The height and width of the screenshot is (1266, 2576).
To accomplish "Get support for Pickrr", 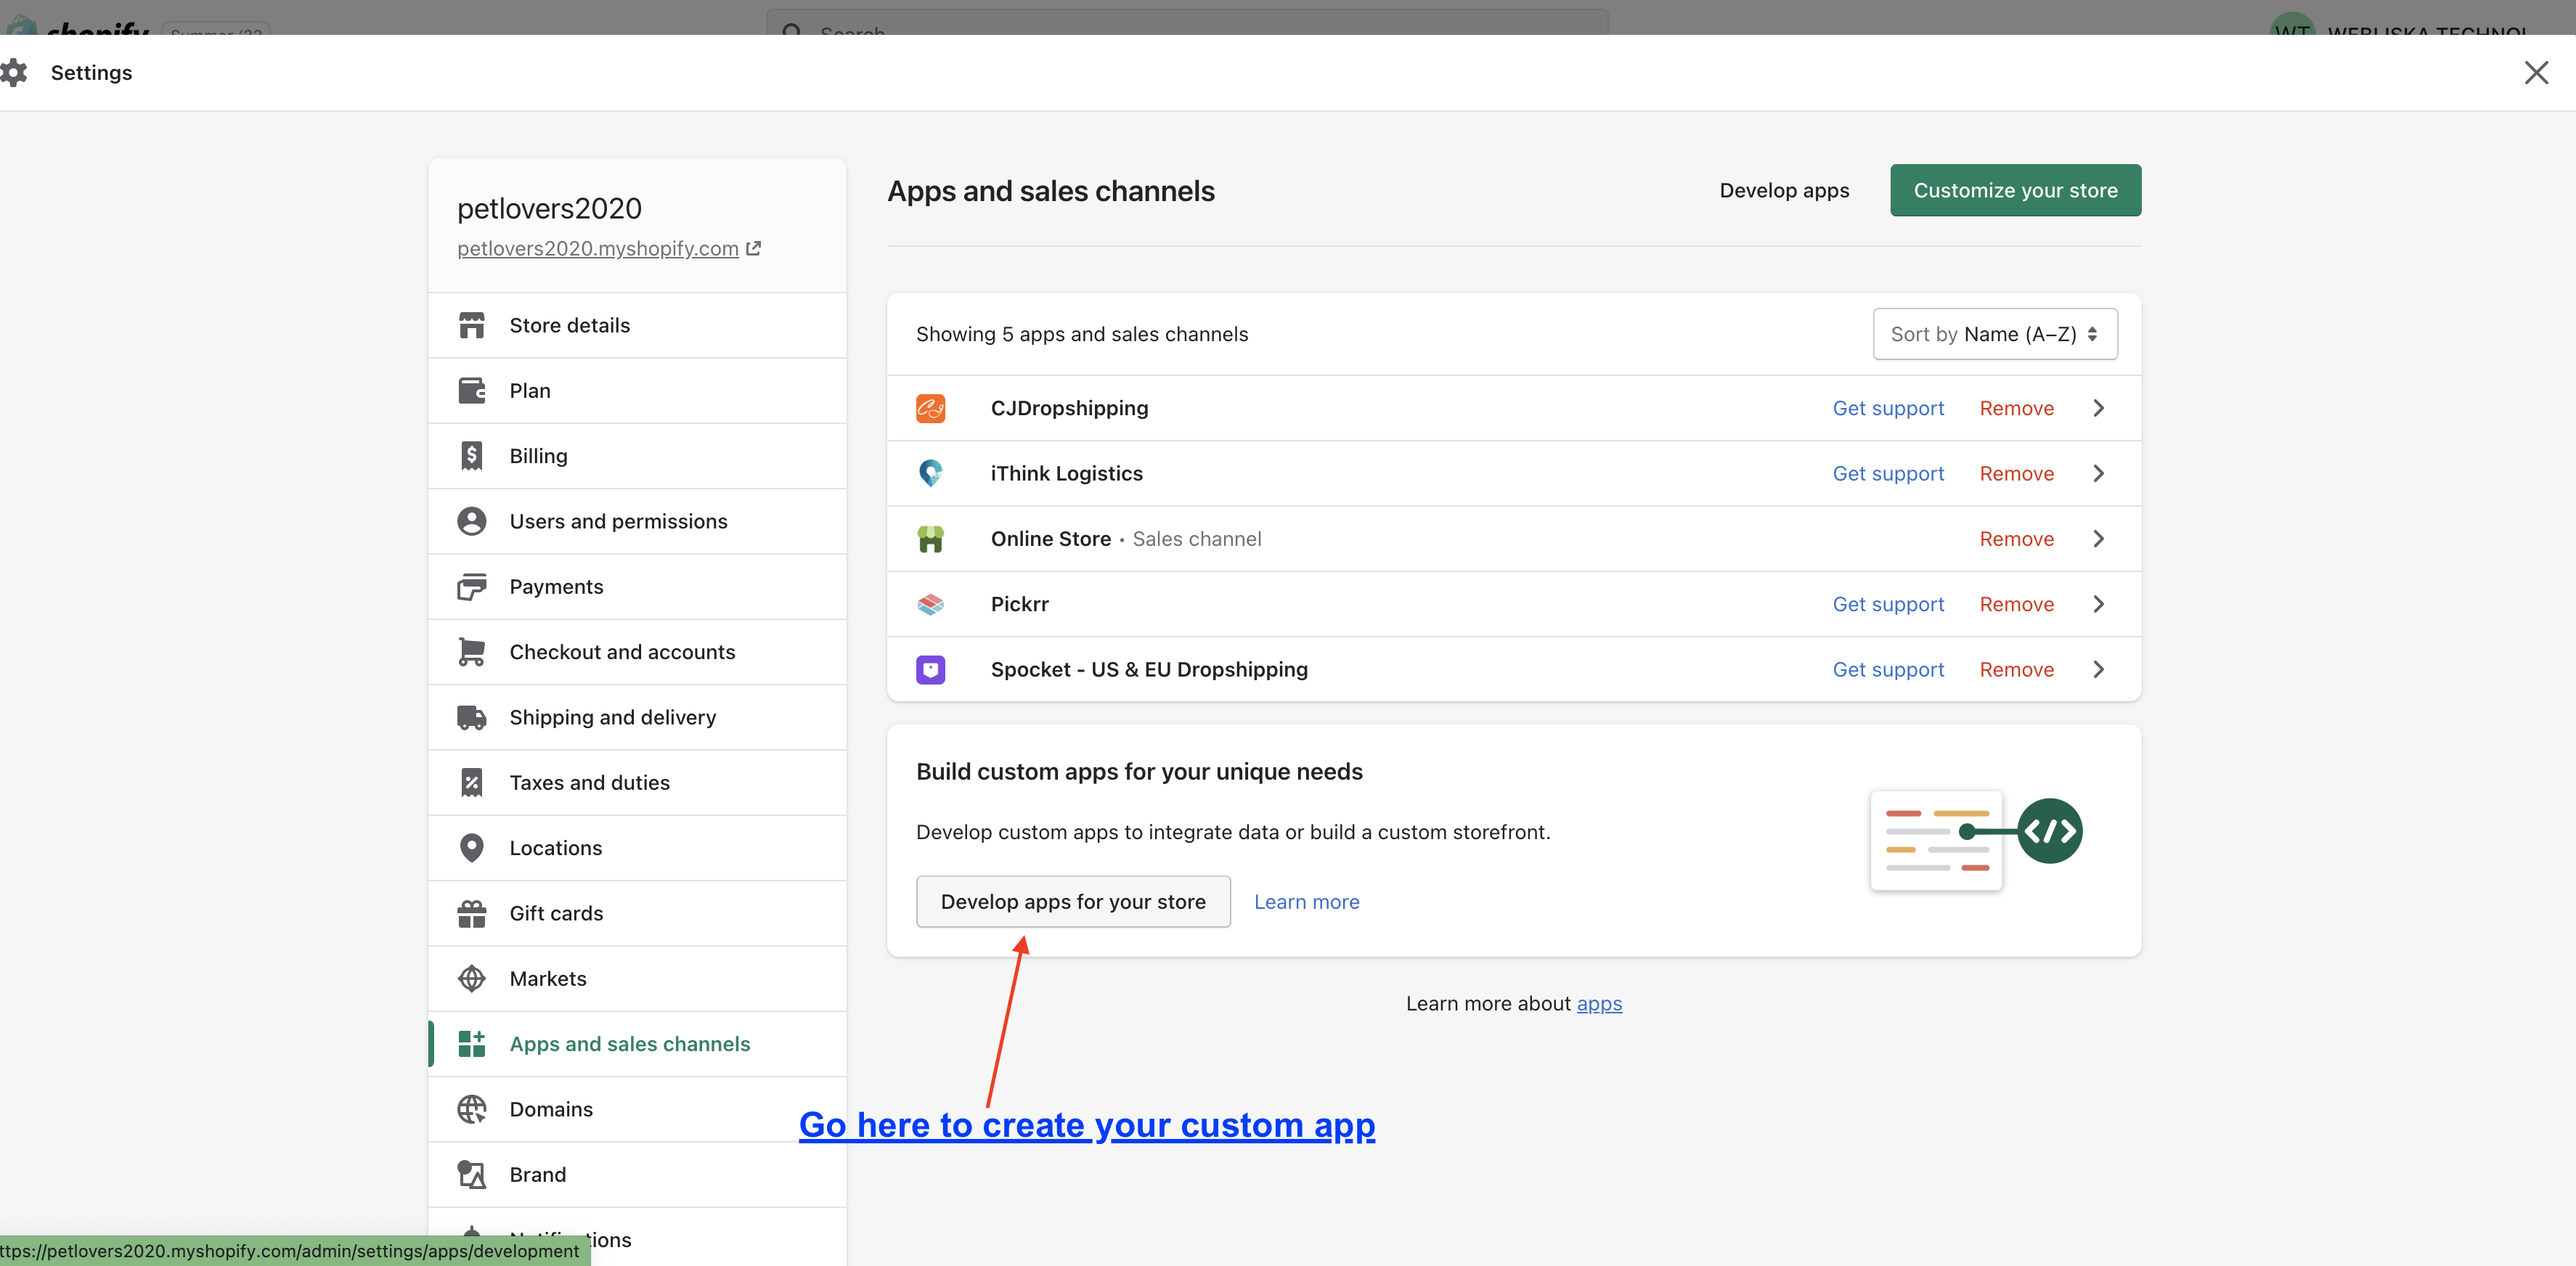I will click(x=1888, y=604).
